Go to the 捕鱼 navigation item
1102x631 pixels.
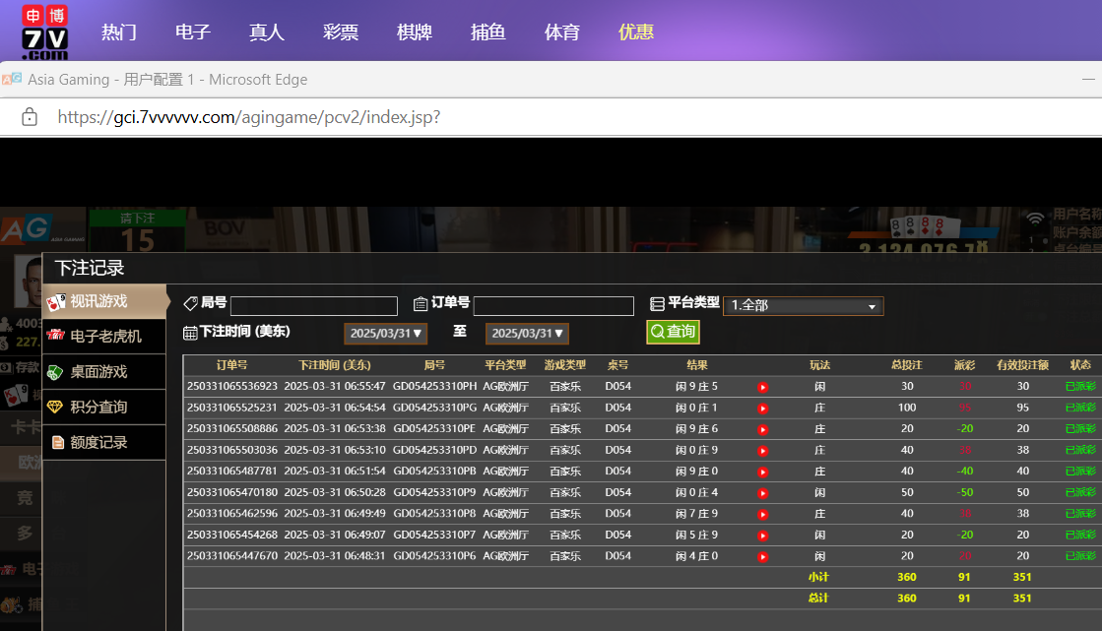pyautogui.click(x=488, y=32)
